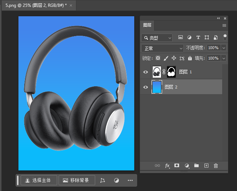Click the mask link chain icon on 图层 1

[164, 72]
